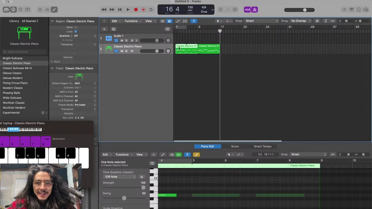Open the Tracks area Functions menu
The width and height of the screenshot is (372, 209).
(x=133, y=21)
